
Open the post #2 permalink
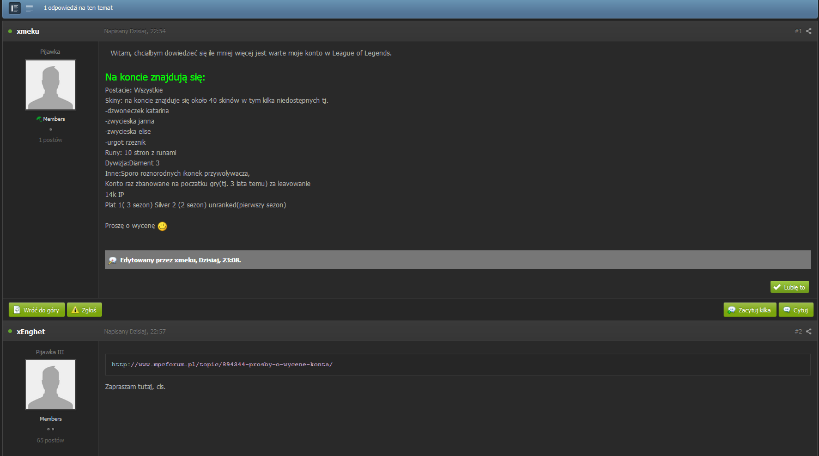coord(798,331)
